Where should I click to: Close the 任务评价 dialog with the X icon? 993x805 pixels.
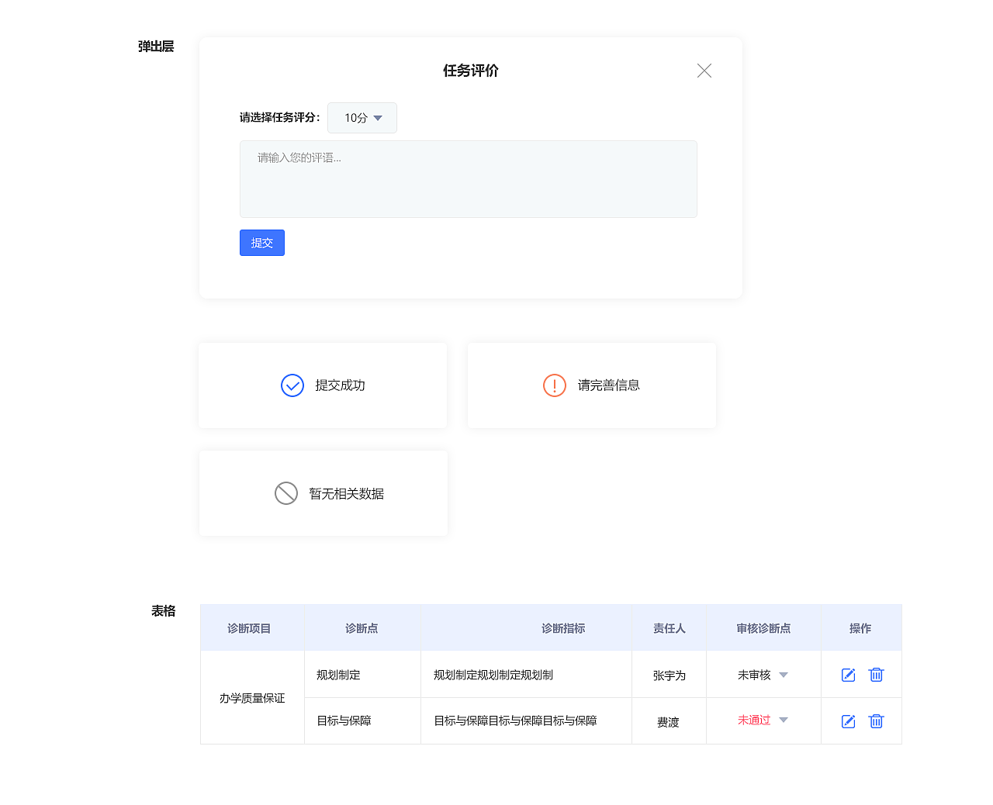(704, 71)
